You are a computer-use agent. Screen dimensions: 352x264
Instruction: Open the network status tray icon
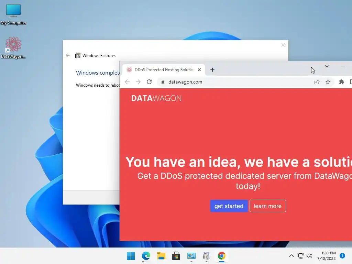coord(301,256)
